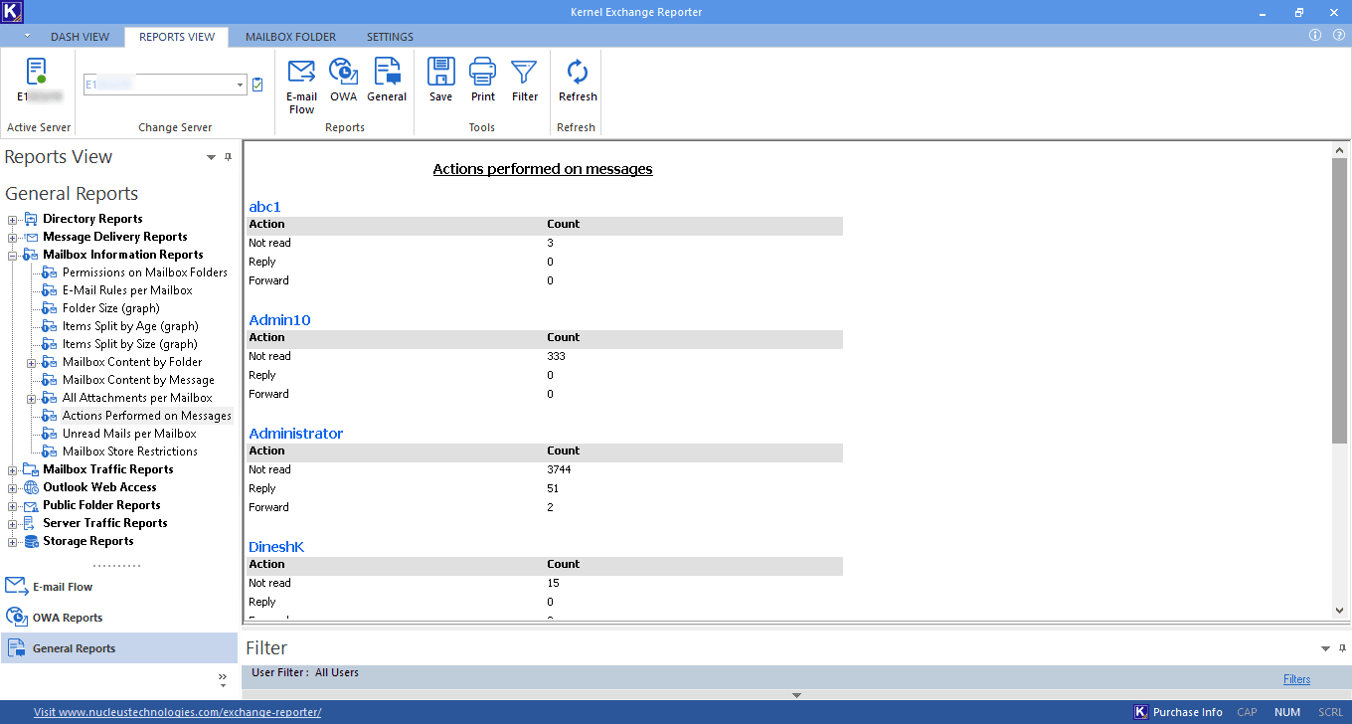Open the Change Server dropdown
This screenshot has width=1352, height=724.
click(240, 86)
